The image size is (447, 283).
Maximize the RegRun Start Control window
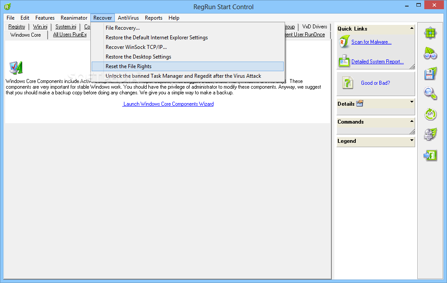[x=419, y=5]
